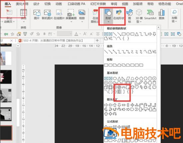Screen dimensions: 183x143
Task: Click the plus button to add document tab
Action: (97, 40)
